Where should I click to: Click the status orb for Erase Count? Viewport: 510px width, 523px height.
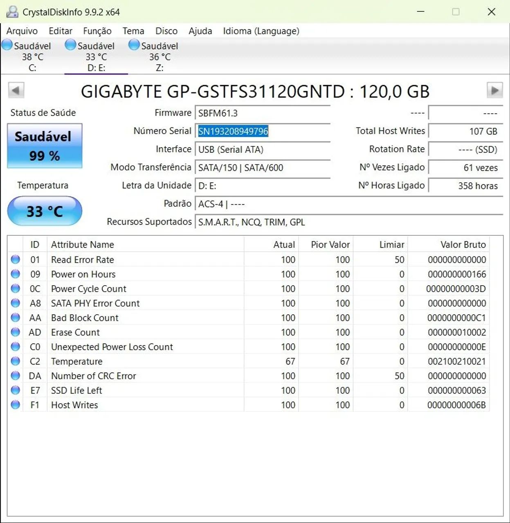pyautogui.click(x=16, y=332)
